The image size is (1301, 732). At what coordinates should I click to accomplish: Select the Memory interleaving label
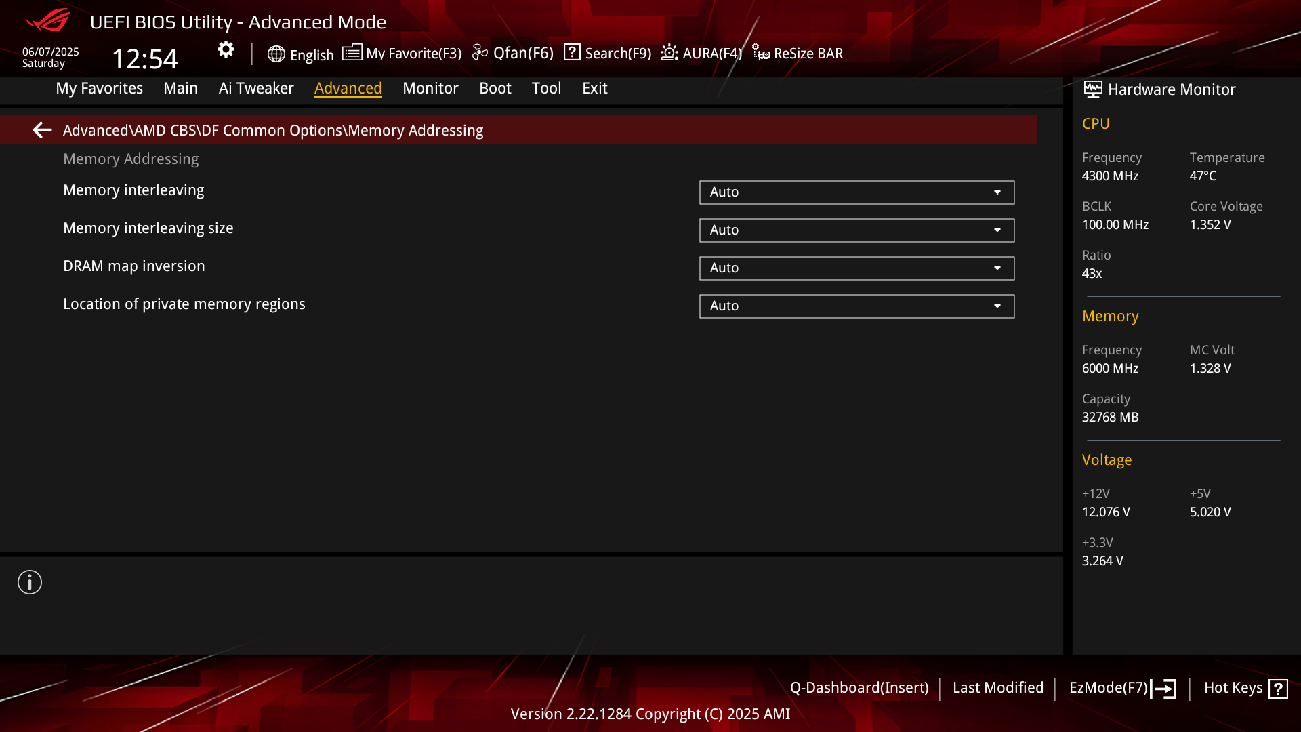click(x=133, y=190)
